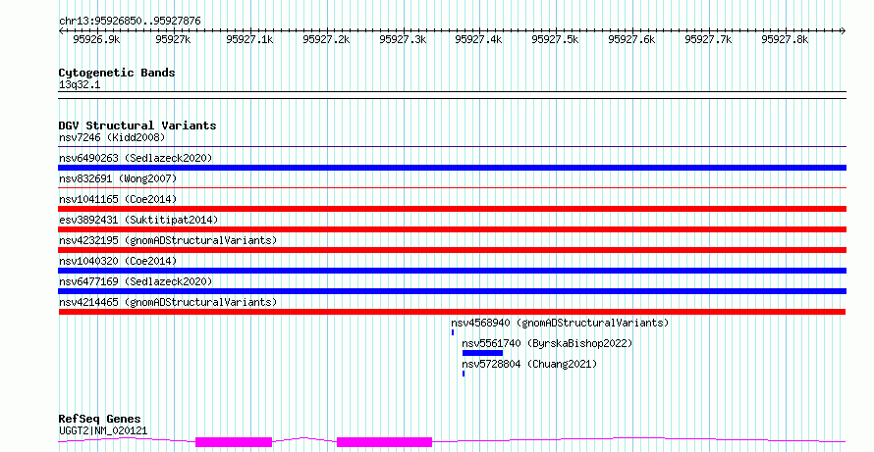Click the 95926.9k ruler tick label
Viewport: 874px width, 452px height.
[x=96, y=39]
